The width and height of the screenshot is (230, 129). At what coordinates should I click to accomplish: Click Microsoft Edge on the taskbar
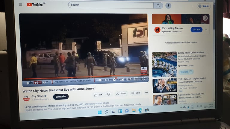(140, 110)
